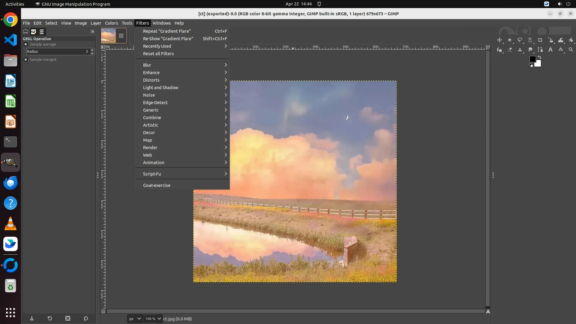Screen dimensions: 576x324
Task: Select the Bucket Fill tool
Action: click(571, 40)
